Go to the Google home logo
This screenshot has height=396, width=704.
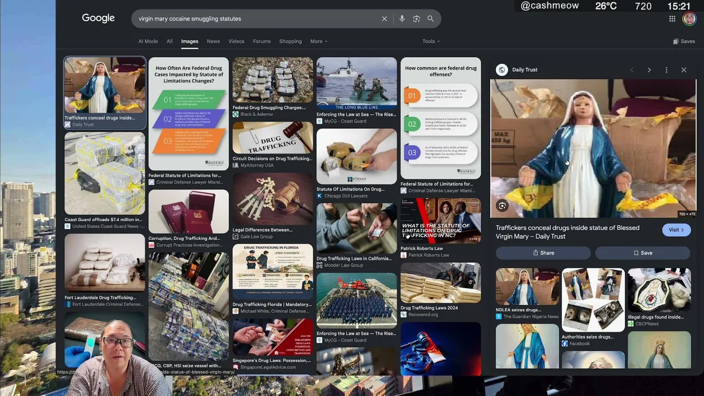(98, 18)
